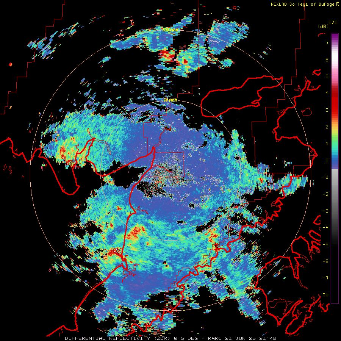Click the 50 NMI range ring label

pos(170,100)
